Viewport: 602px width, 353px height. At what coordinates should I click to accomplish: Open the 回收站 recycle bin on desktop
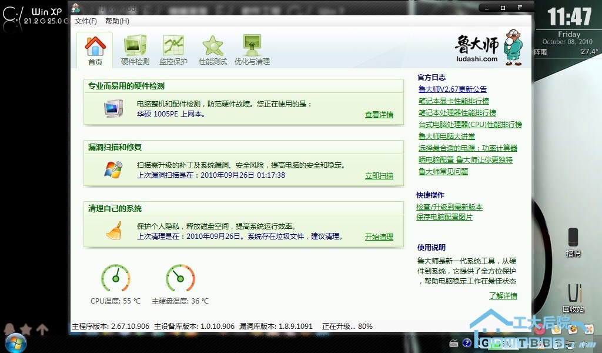coord(573,297)
